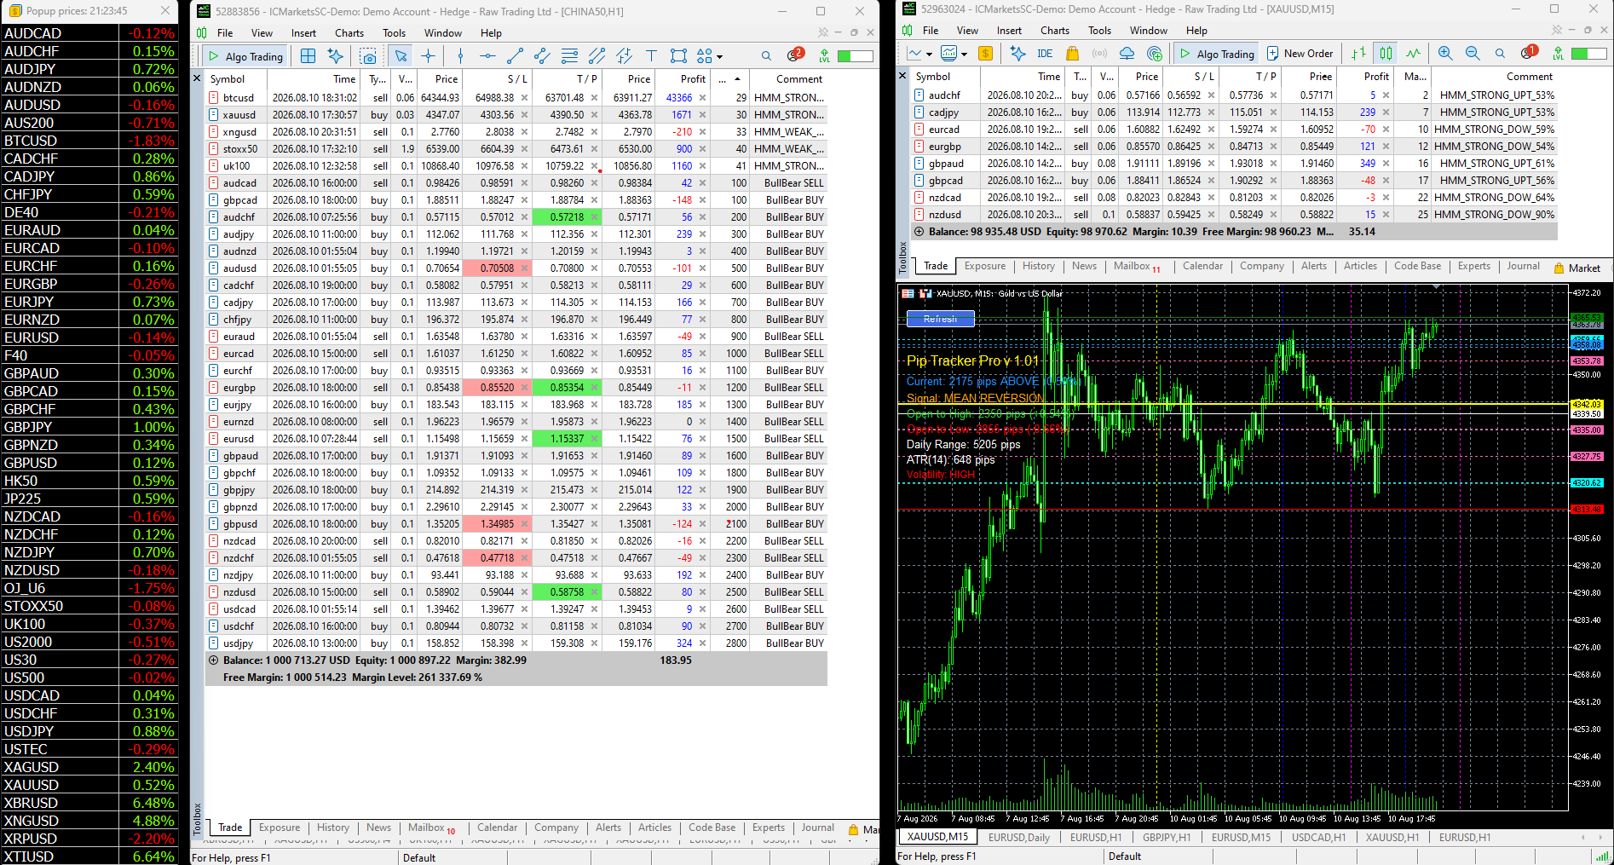Viewport: 1614px width, 865px height.
Task: Open the chart type dropdown arrow in right terminal
Action: coord(928,55)
